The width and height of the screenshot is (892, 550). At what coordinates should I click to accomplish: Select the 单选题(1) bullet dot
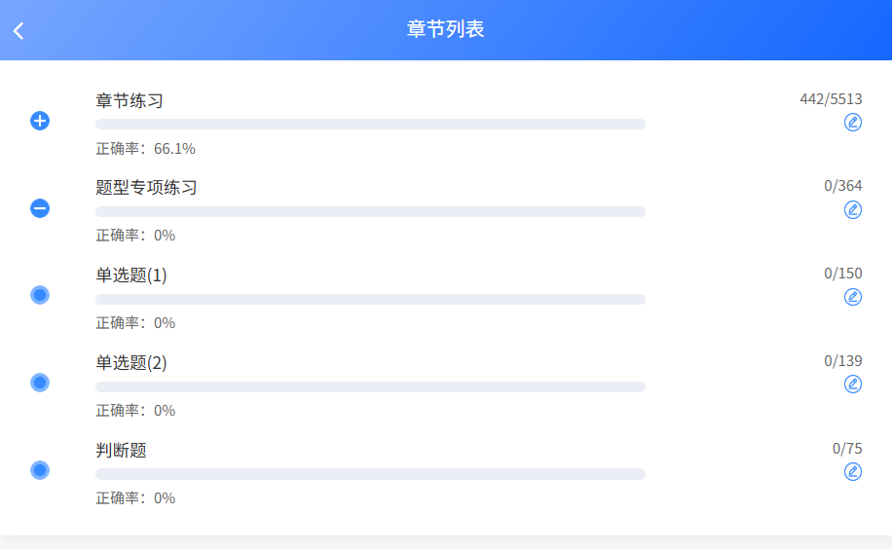click(x=40, y=295)
